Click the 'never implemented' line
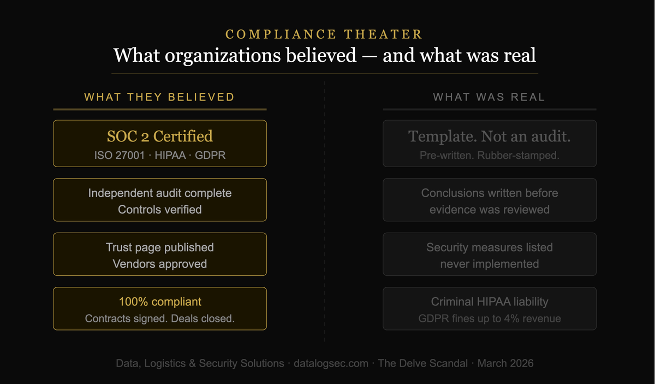 pyautogui.click(x=489, y=264)
